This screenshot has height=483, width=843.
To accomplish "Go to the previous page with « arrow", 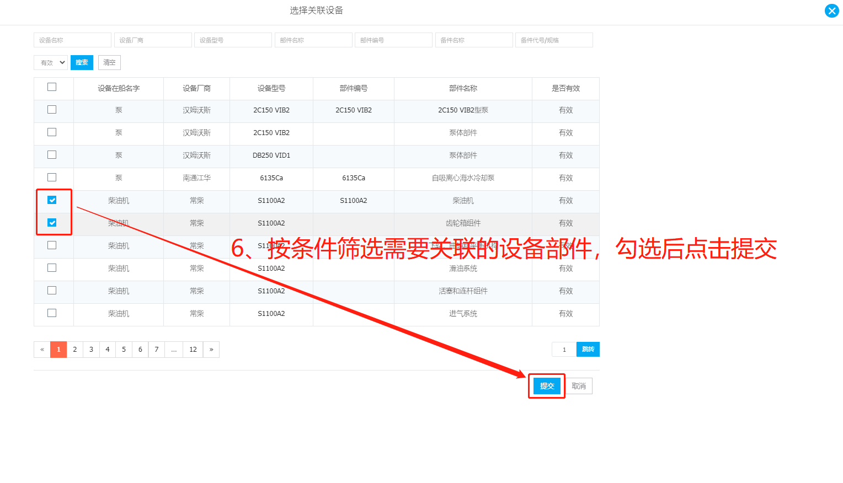I will point(42,350).
